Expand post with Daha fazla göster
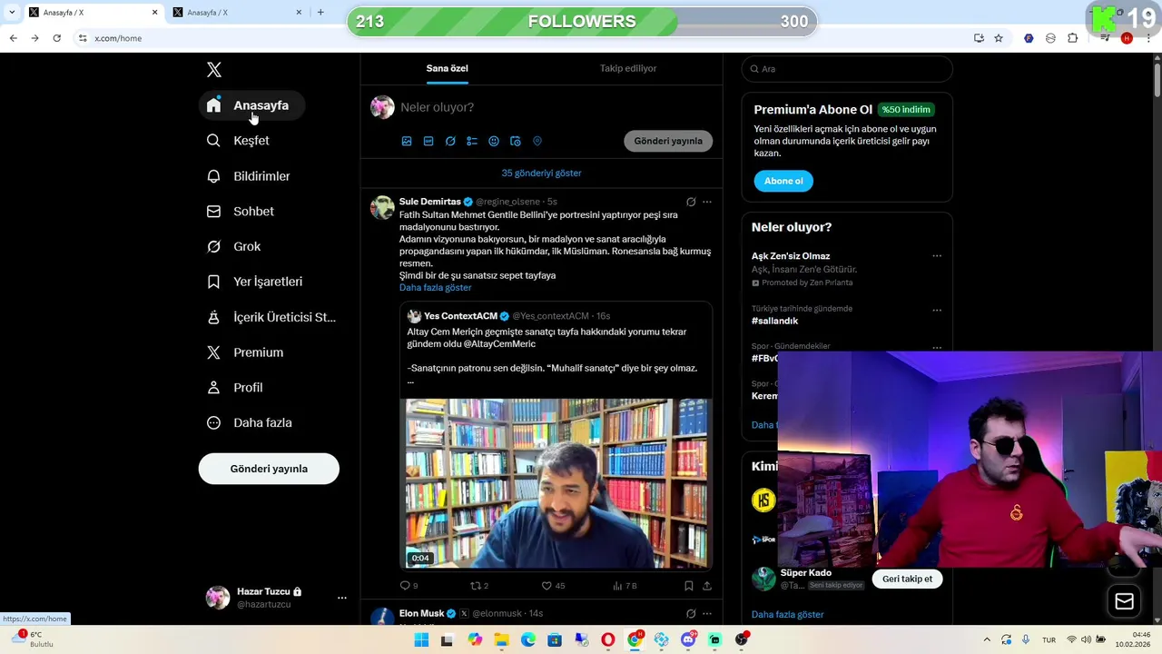This screenshot has width=1162, height=654. (x=435, y=287)
